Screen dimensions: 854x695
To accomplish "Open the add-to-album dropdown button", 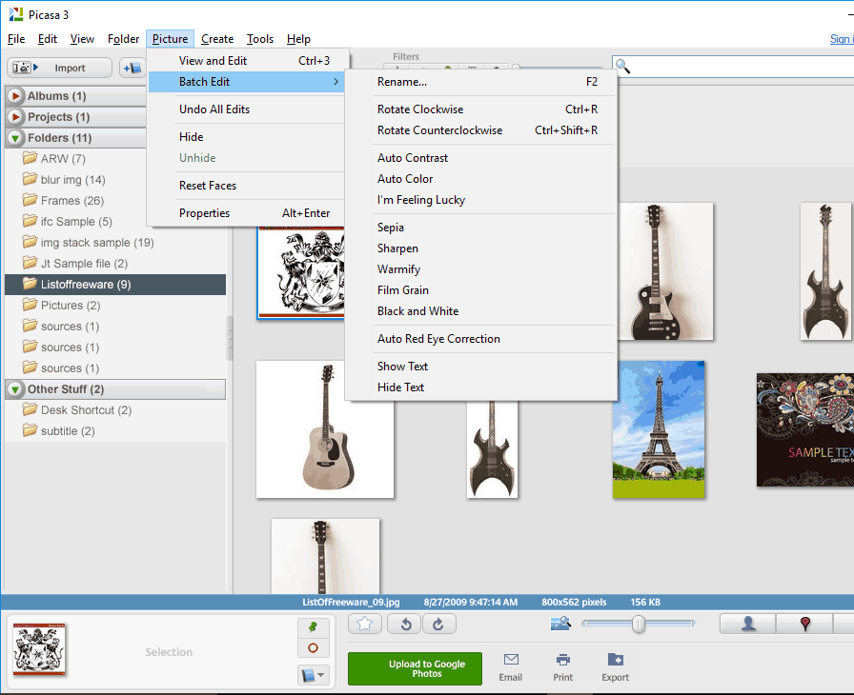I will 313,675.
